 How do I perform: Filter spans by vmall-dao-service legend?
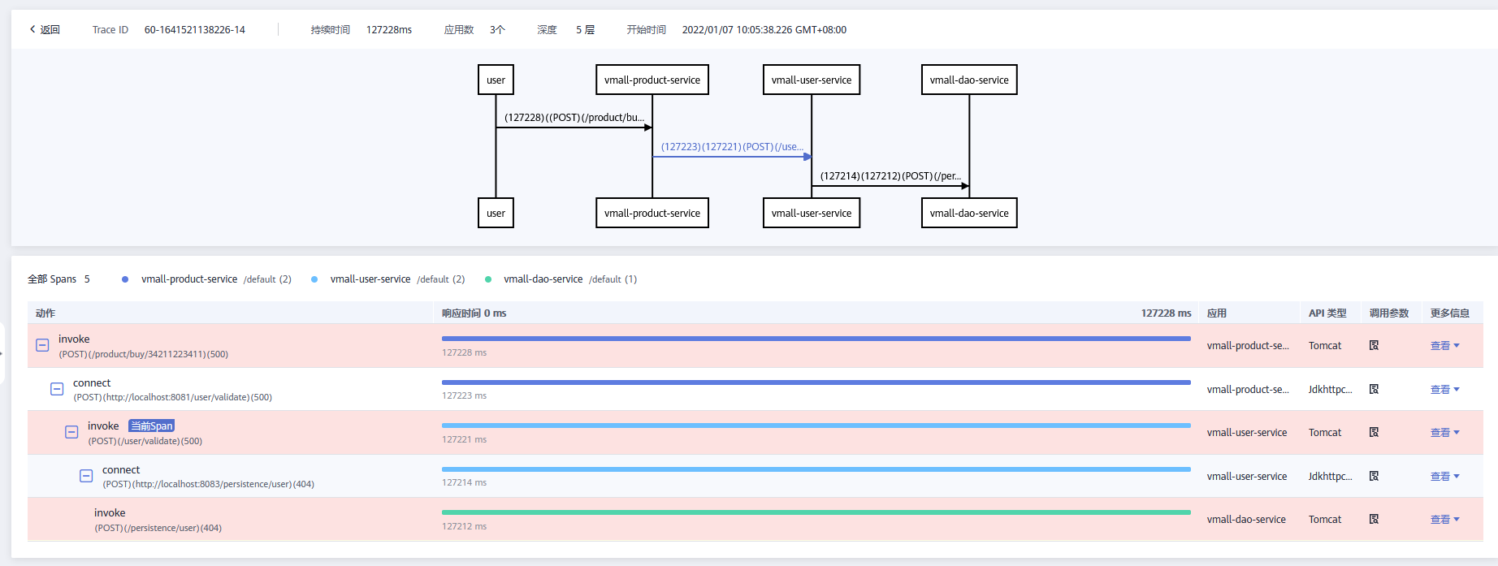point(543,279)
